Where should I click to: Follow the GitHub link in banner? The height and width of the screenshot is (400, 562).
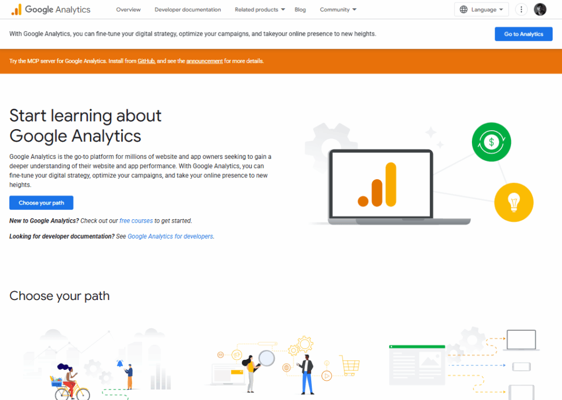point(147,61)
